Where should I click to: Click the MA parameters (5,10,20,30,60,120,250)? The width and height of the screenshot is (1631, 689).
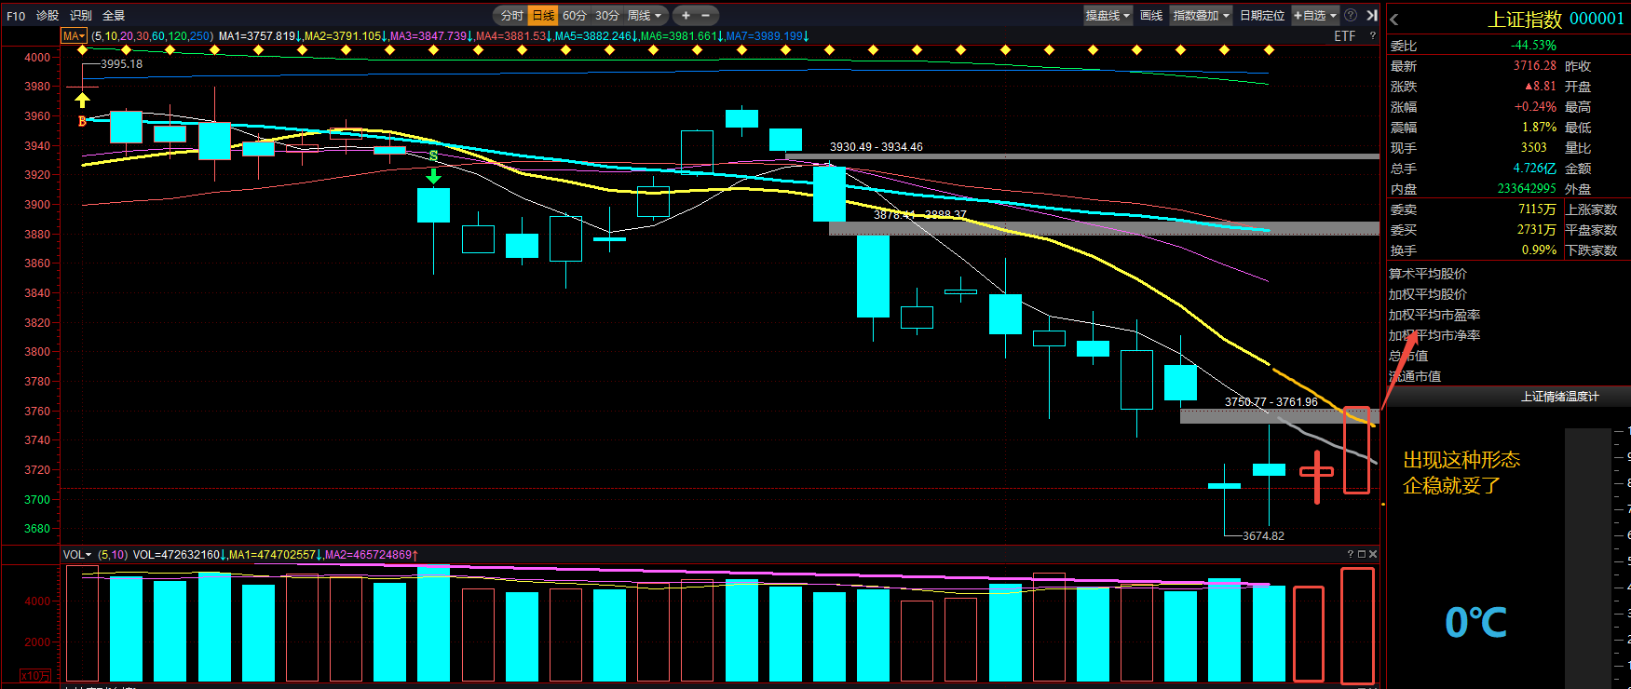pos(152,36)
